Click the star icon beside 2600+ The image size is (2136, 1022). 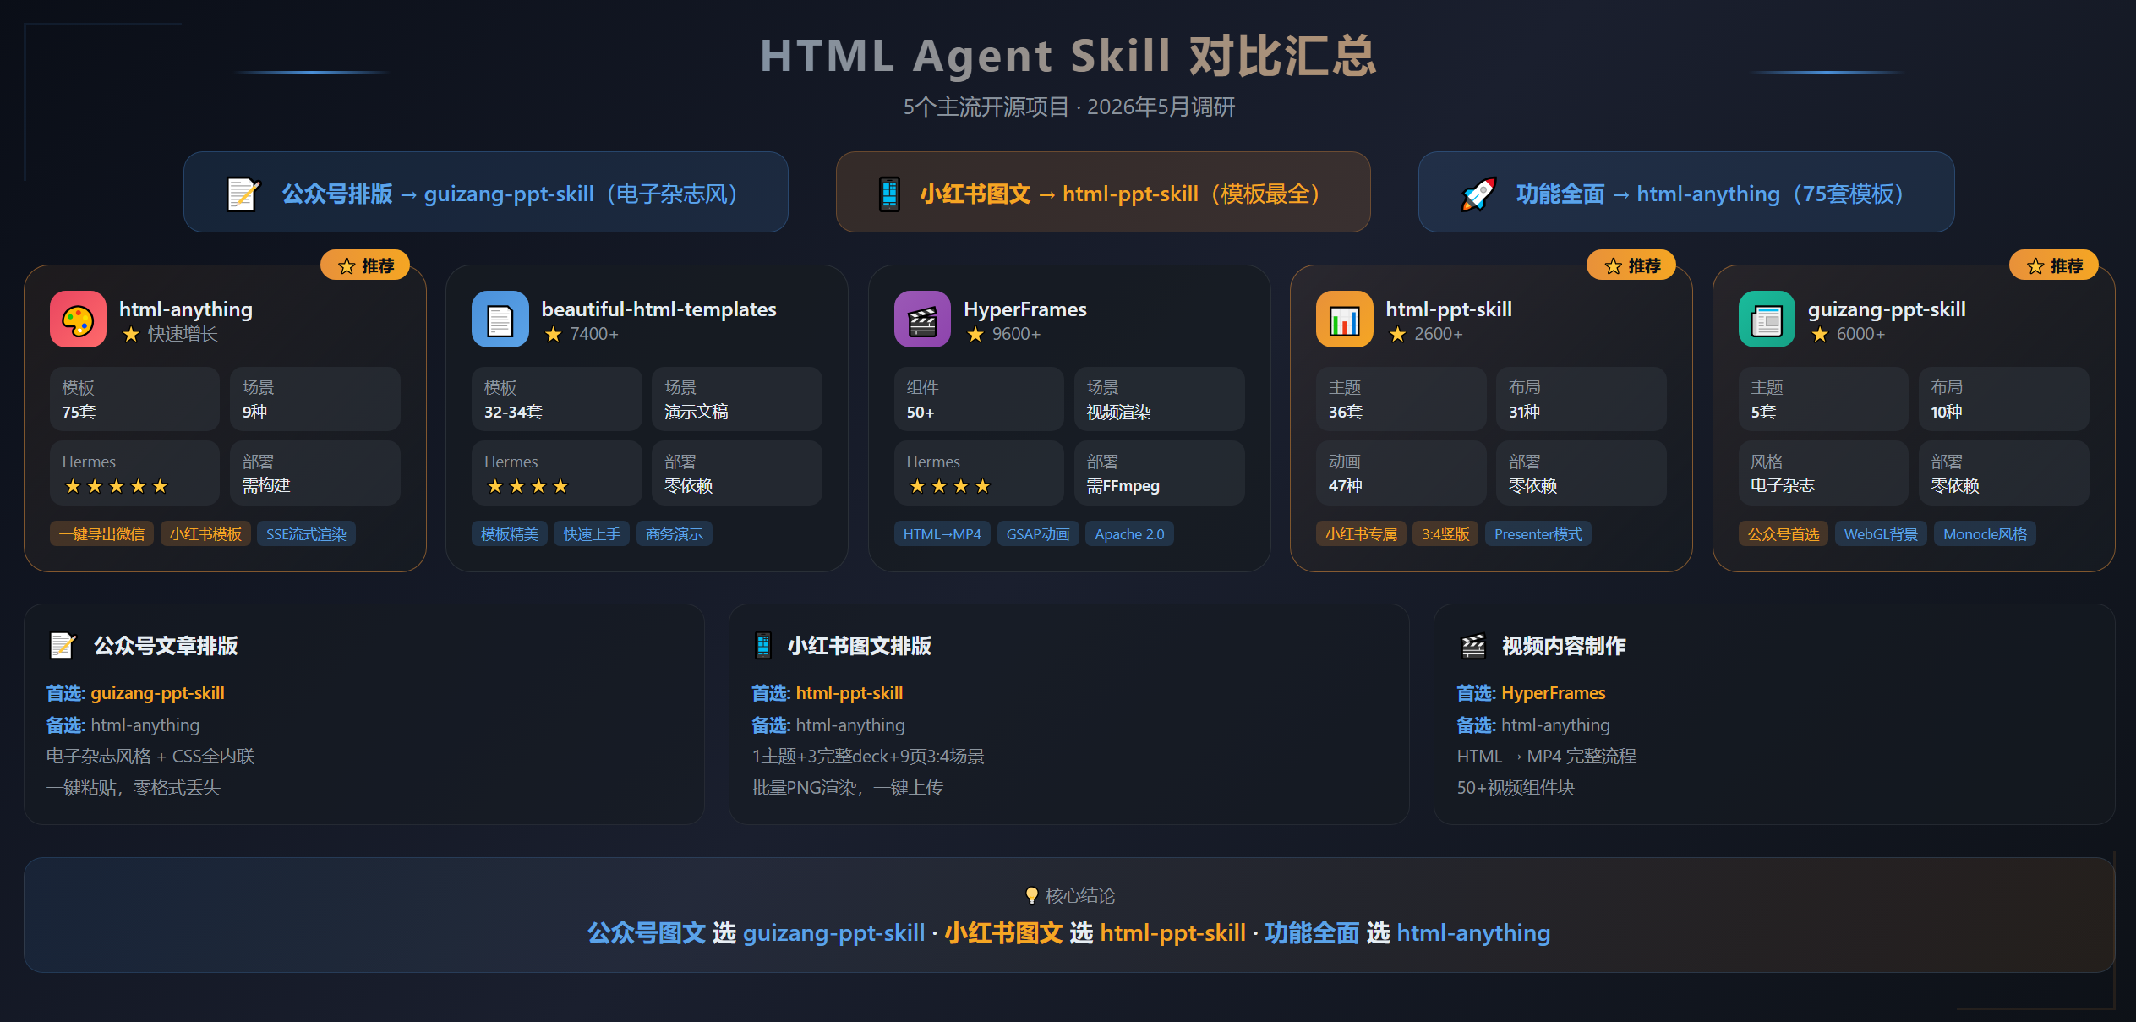tap(1397, 335)
